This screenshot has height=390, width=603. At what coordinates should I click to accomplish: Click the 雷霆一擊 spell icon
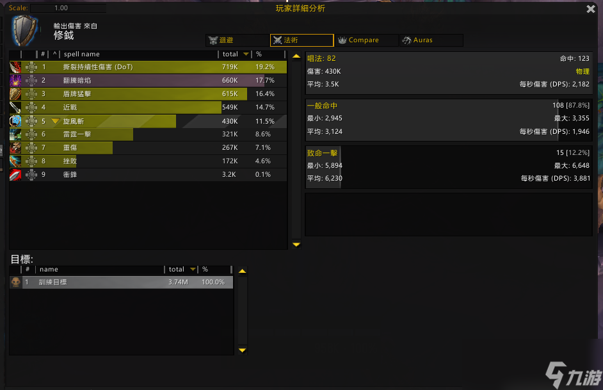(x=15, y=134)
